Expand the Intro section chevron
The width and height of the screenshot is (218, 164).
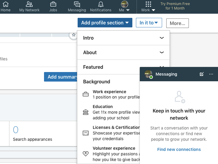(x=161, y=38)
